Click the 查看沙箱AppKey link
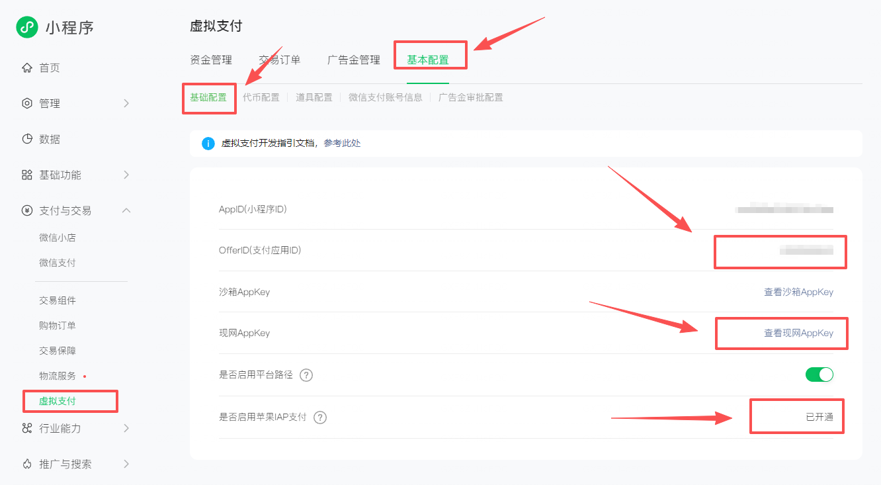 click(x=798, y=292)
